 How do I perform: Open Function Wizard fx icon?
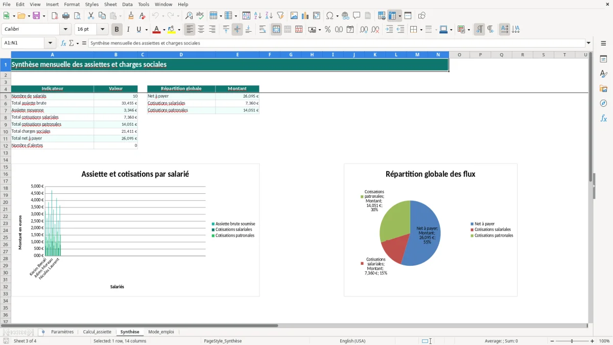click(x=64, y=43)
